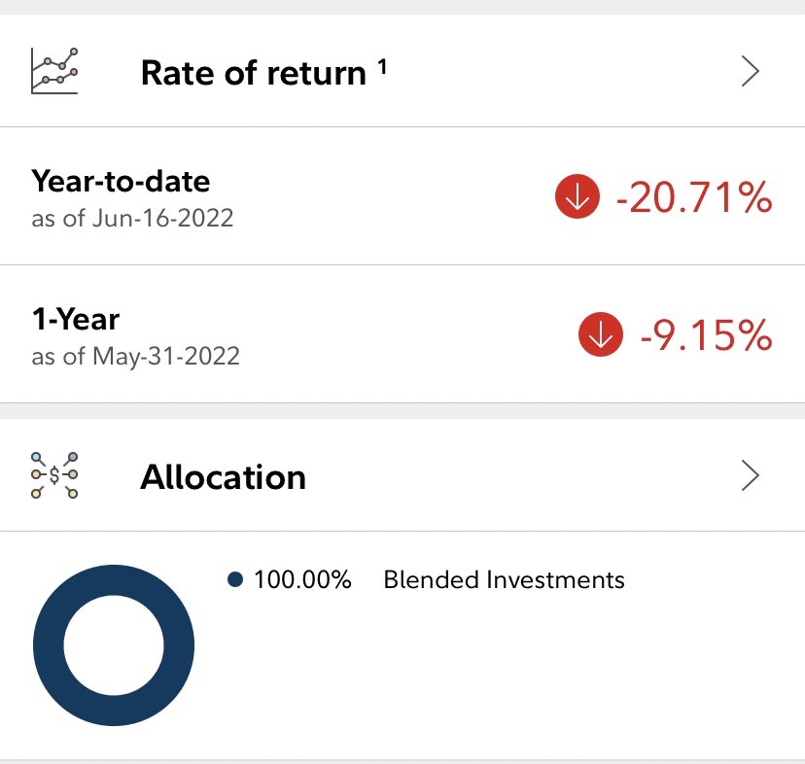Tap the Allocation network dollar icon
Screen dimensions: 805x764
point(54,475)
